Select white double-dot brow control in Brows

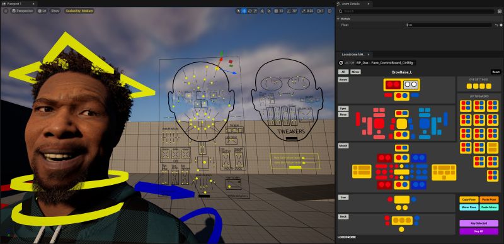coord(411,85)
